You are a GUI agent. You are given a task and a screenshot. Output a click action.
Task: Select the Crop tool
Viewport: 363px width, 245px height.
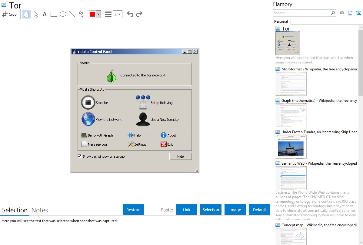coord(9,14)
